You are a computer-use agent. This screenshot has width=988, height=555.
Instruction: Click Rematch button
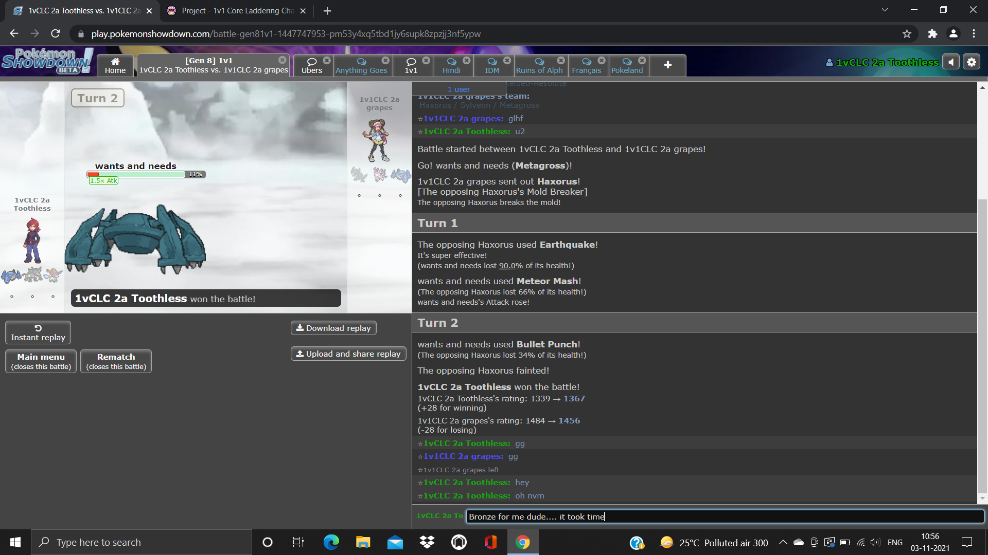[116, 361]
